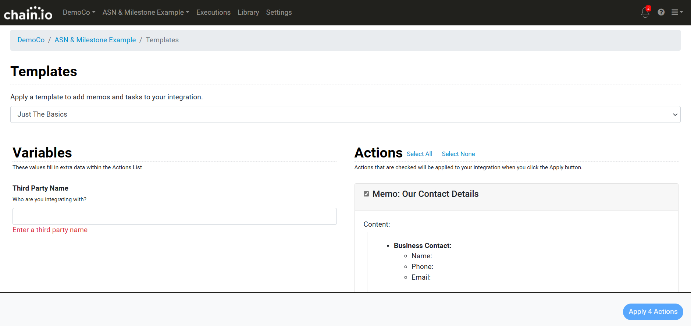Click the Apply 4 Actions button

653,312
